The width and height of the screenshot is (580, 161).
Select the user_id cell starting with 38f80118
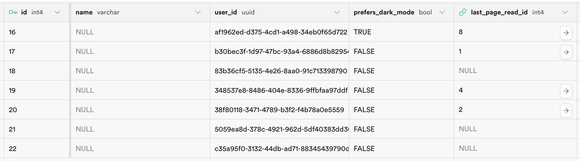pos(279,110)
